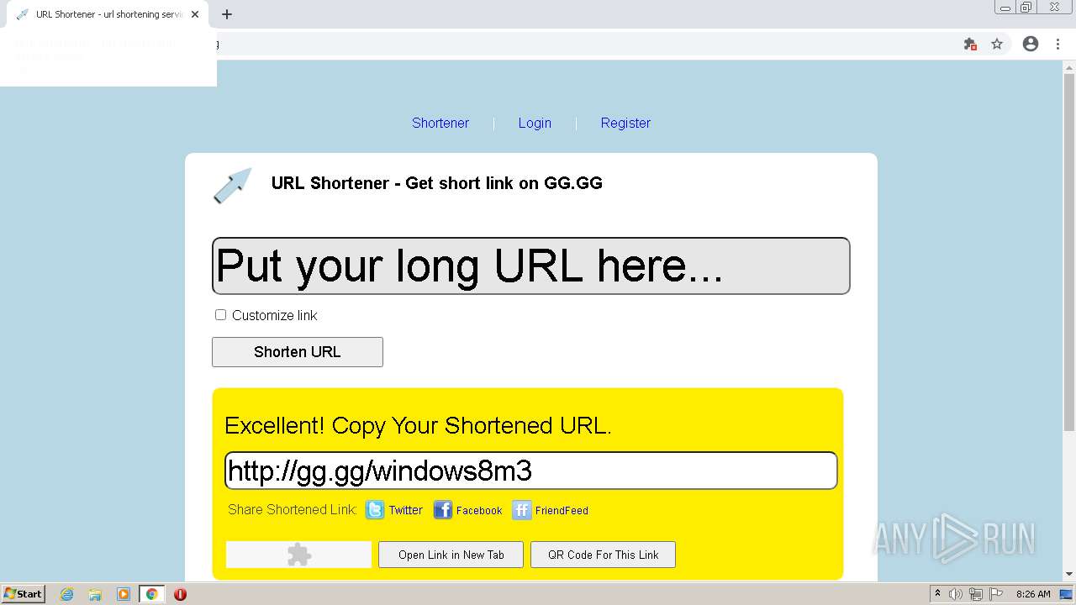Open the Register menu link
Image resolution: width=1076 pixels, height=605 pixels.
(x=625, y=123)
